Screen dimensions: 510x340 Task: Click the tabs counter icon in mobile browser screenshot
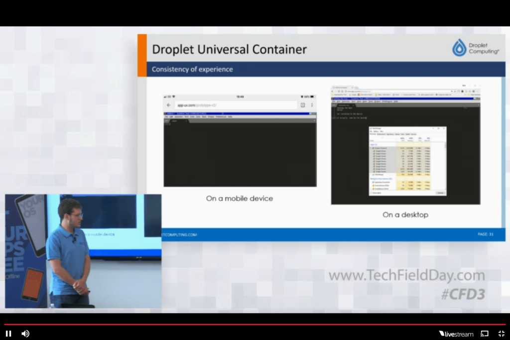(303, 105)
